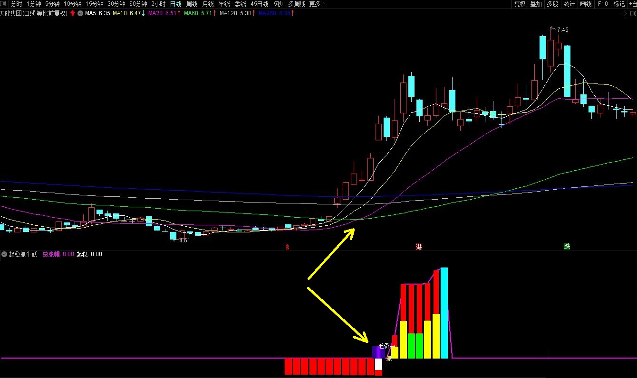Click the 起稳抓牛妖 indicator name
The height and width of the screenshot is (378, 637).
(x=23, y=254)
